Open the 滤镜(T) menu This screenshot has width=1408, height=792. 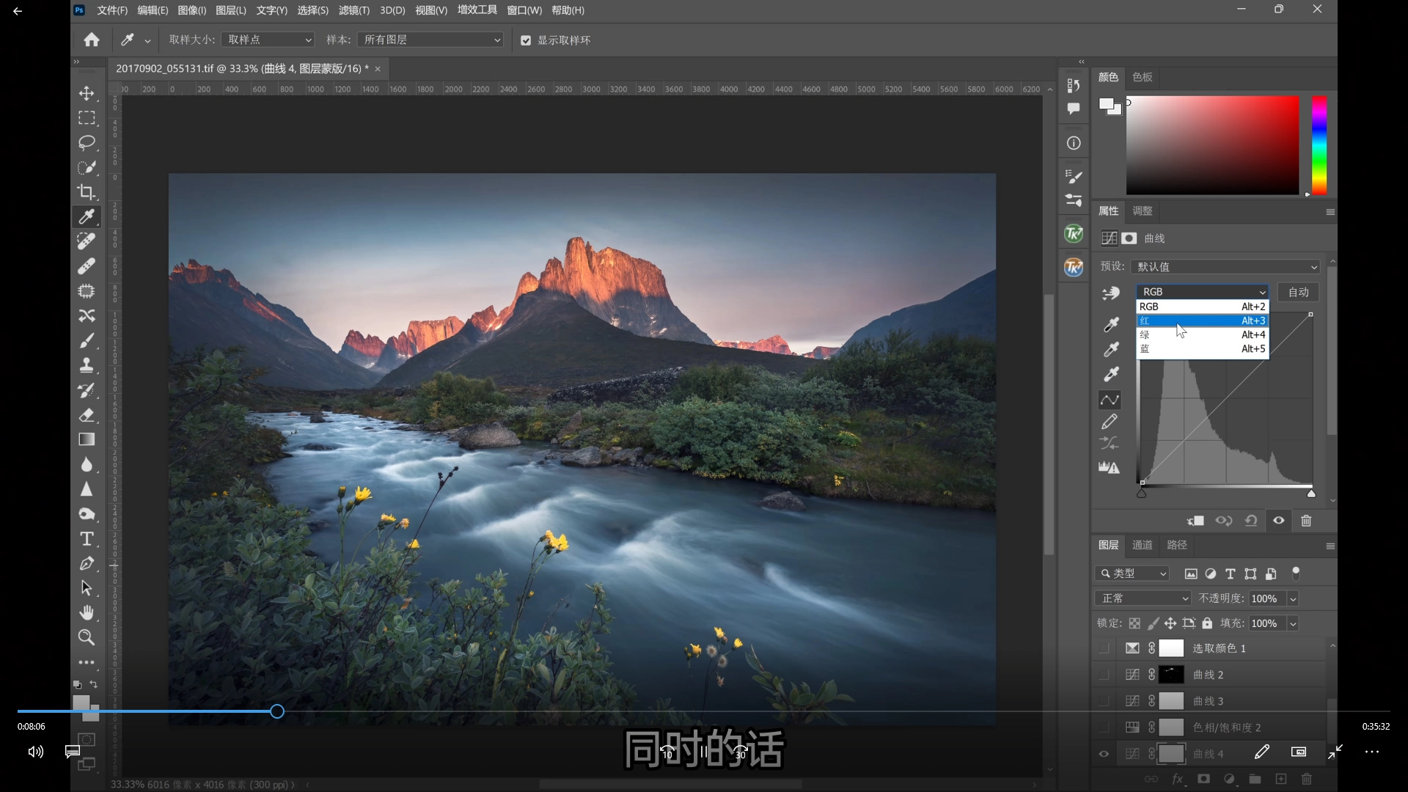[353, 10]
